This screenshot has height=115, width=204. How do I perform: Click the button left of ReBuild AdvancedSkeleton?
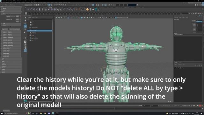click(5, 29)
